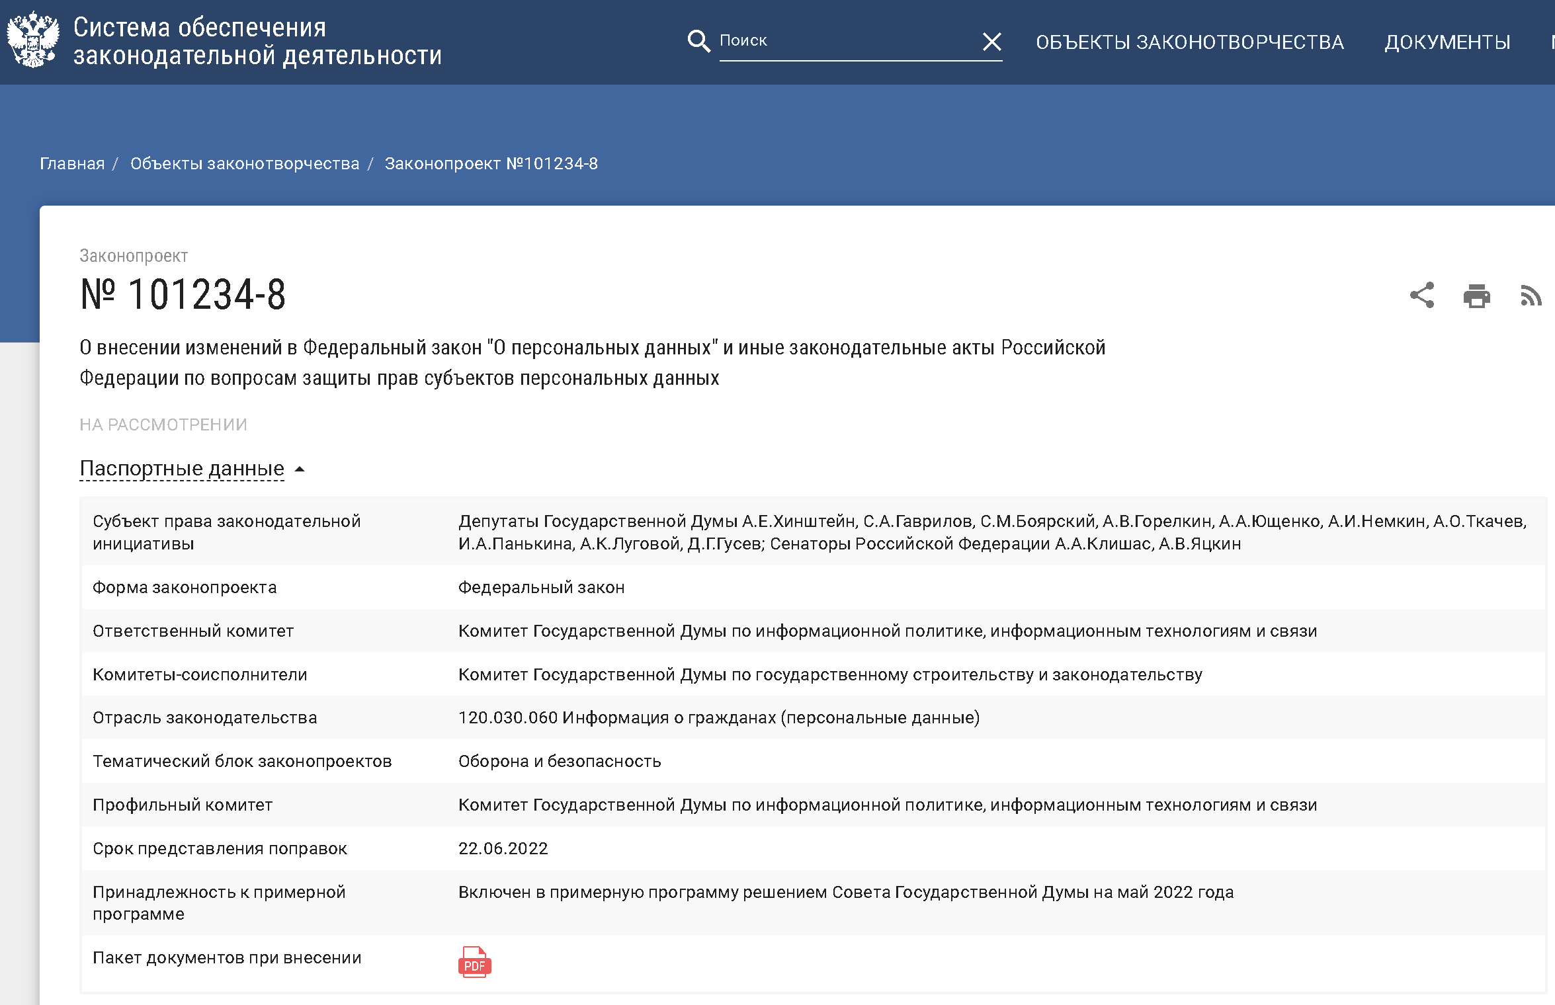Print the bill page with printer icon
Viewport: 1555px width, 1005px height.
click(1476, 296)
